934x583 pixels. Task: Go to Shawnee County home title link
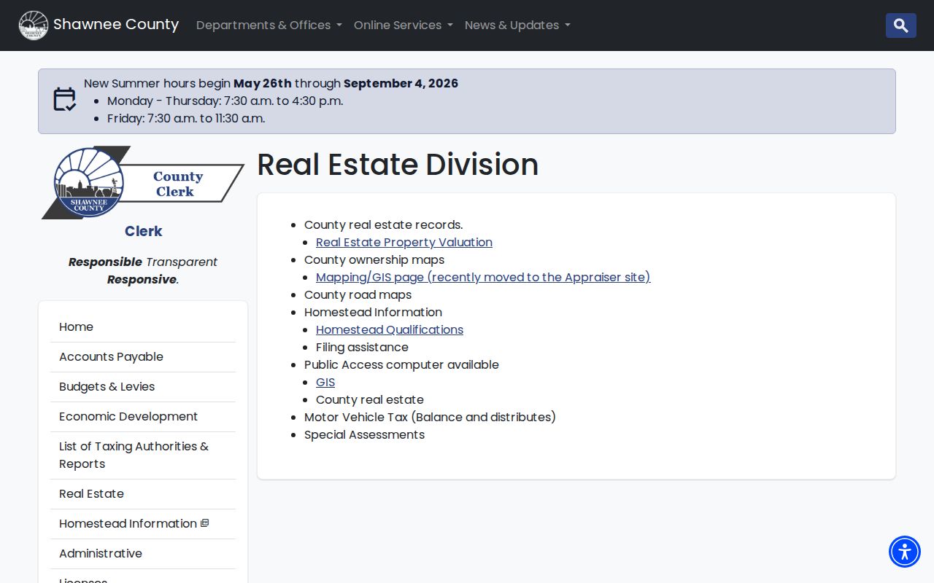pos(116,25)
